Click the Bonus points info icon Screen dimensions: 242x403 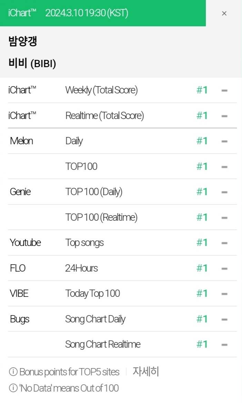13,372
